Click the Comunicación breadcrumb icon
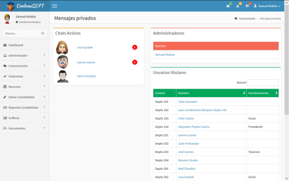 236,19
